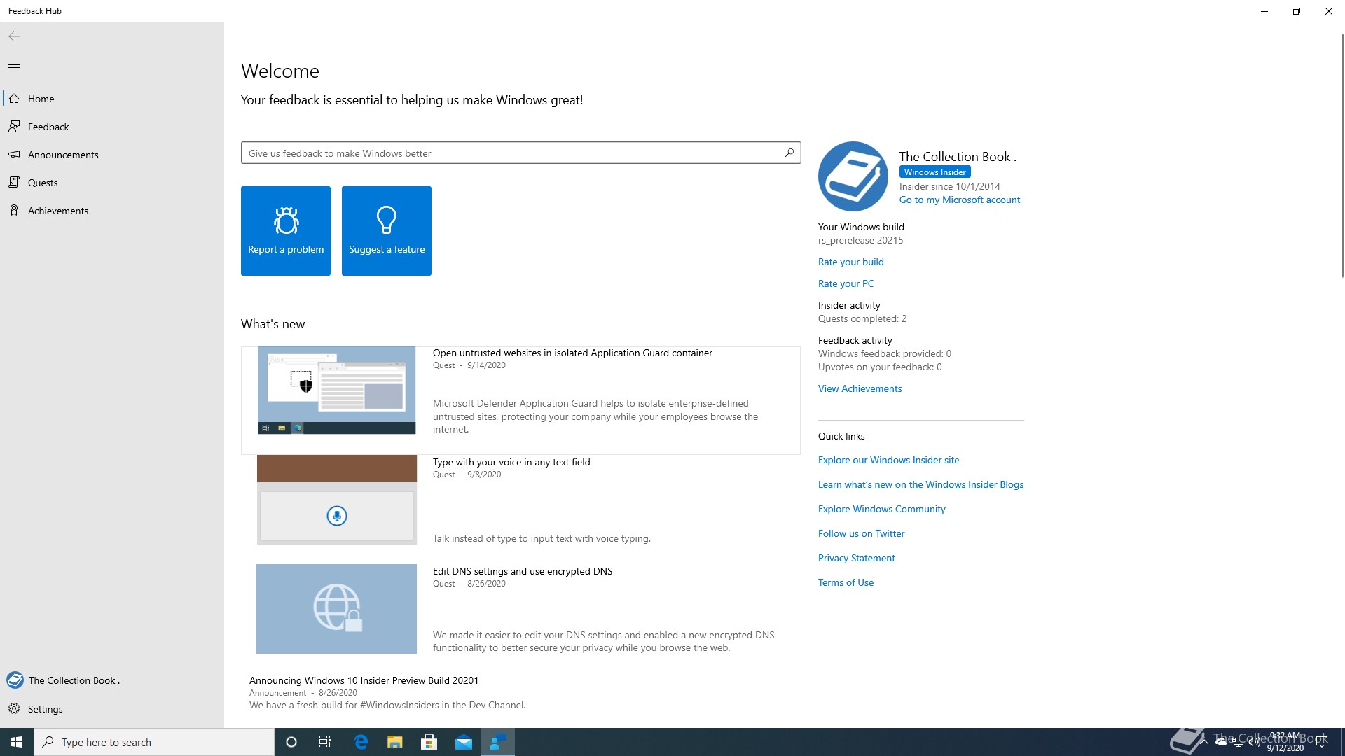Open 'Edit DNS settings and use encrypted DNS'

coord(523,571)
